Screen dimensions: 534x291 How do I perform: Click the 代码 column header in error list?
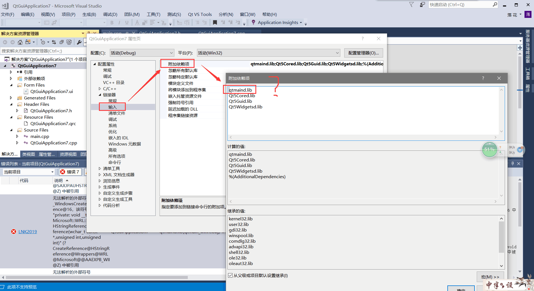click(24, 180)
